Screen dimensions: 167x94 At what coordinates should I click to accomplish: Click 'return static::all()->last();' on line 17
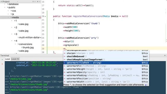pos(76,5)
